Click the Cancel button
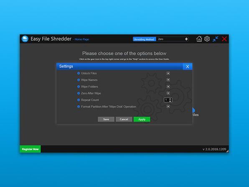This screenshot has width=249, height=187. pyautogui.click(x=124, y=119)
